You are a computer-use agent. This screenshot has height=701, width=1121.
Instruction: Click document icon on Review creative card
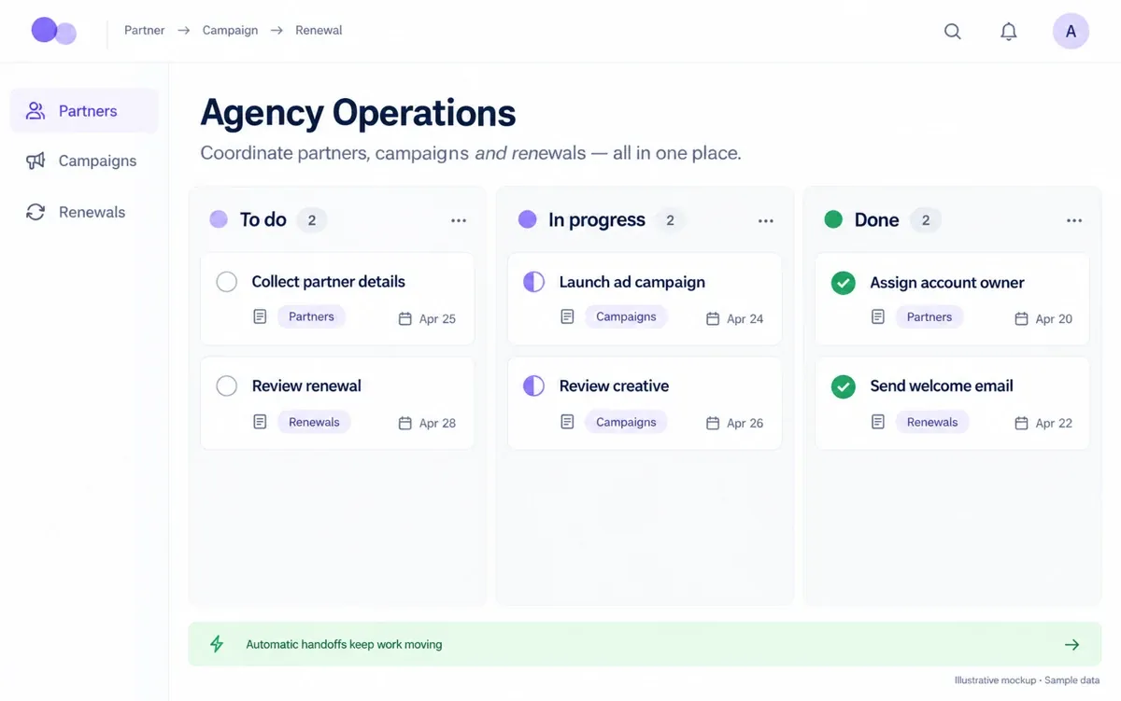pos(567,422)
